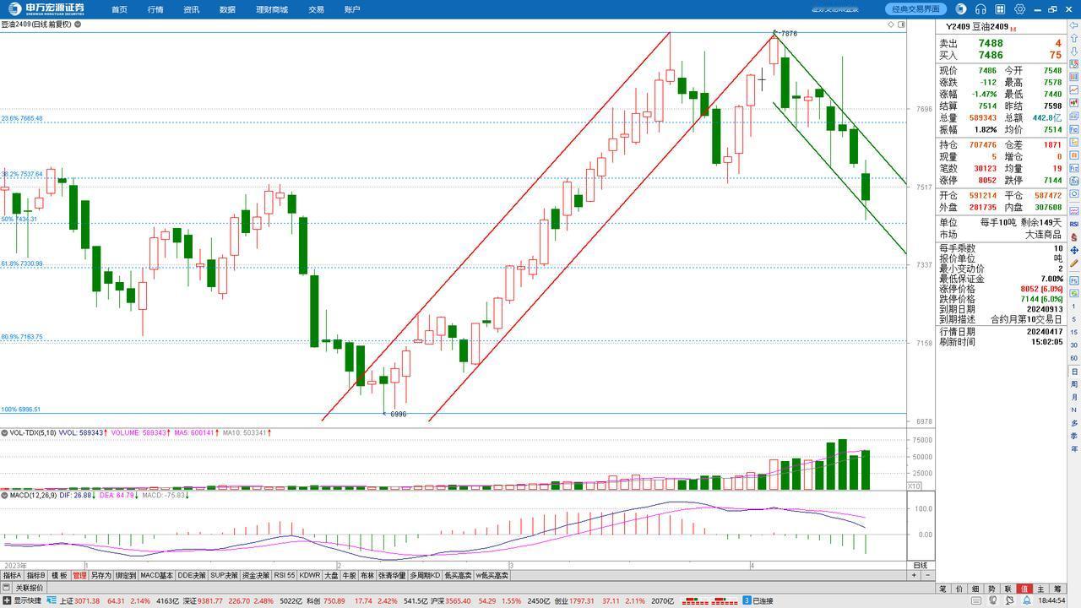Switch to 60-minute period in sidebar
This screenshot has width=1081, height=608.
tap(1074, 357)
